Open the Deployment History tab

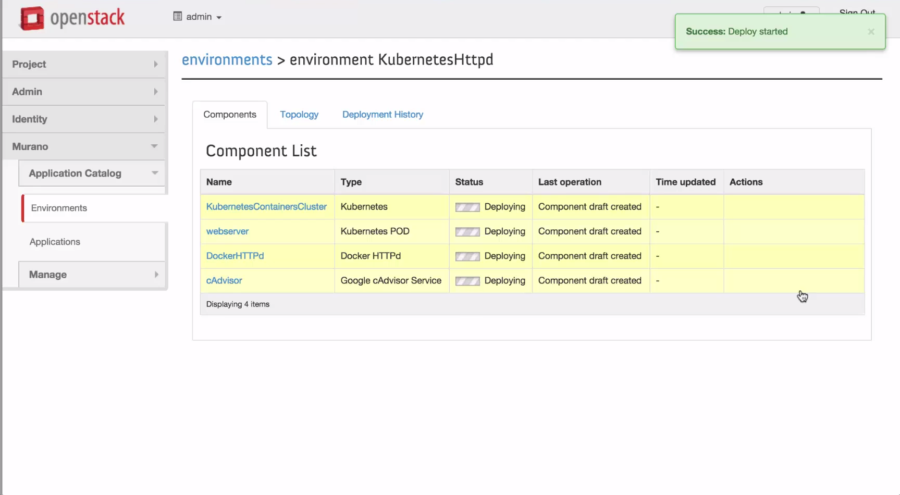click(383, 115)
